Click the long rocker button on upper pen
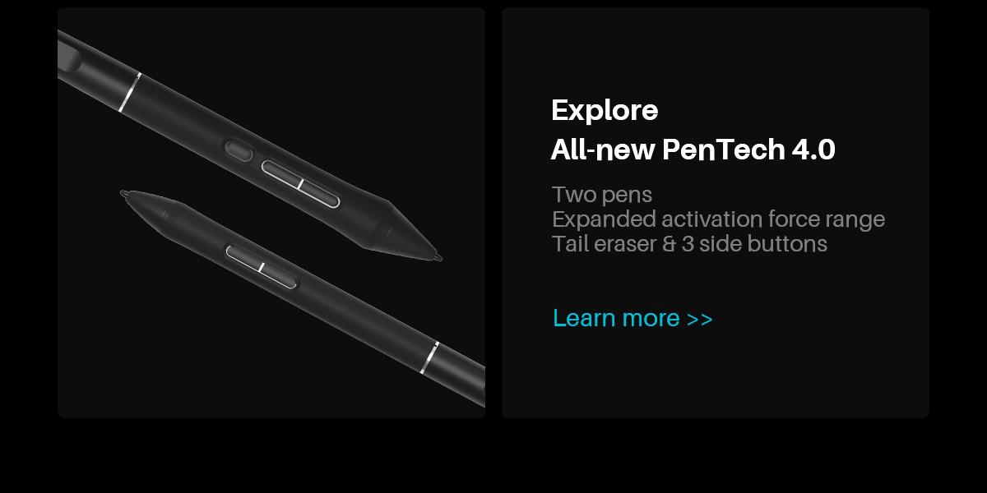 click(x=301, y=184)
